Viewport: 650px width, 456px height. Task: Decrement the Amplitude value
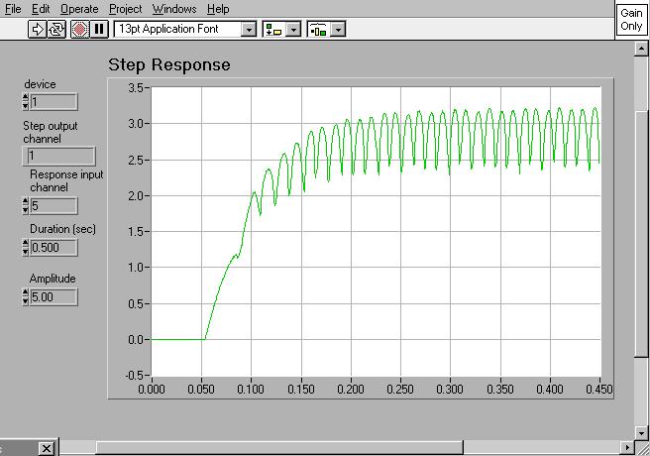pyautogui.click(x=26, y=301)
